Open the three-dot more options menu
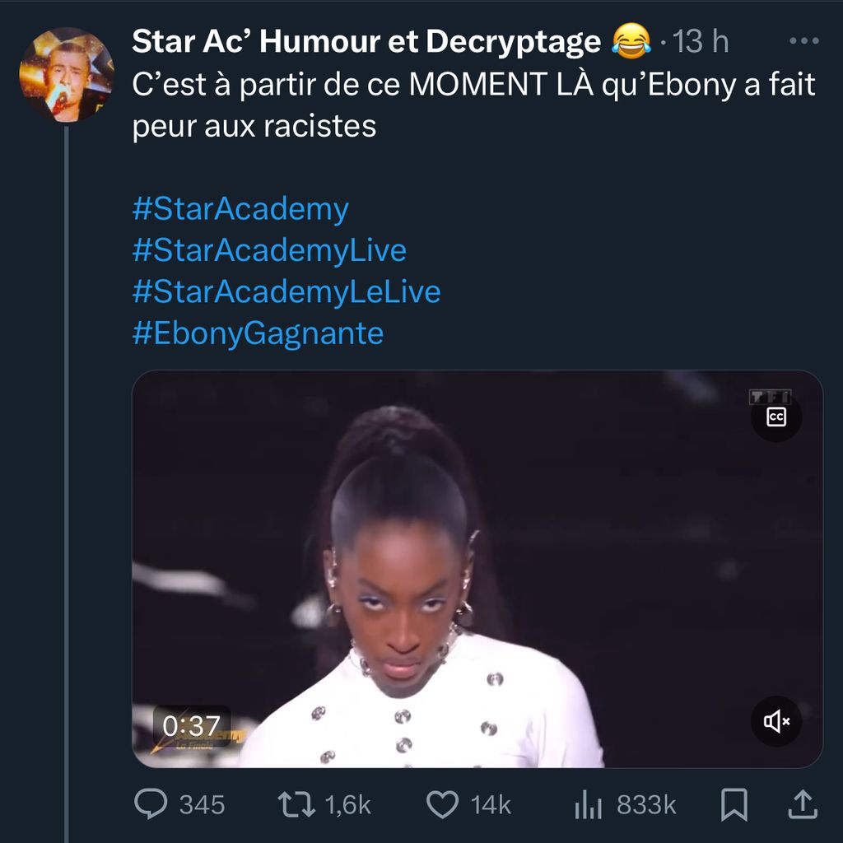This screenshot has width=843, height=843. pyautogui.click(x=803, y=41)
